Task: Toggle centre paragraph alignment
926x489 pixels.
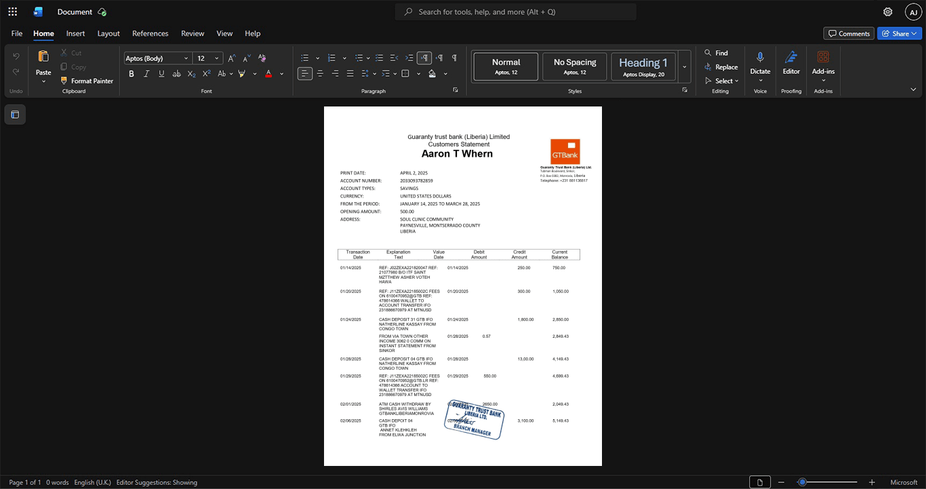Action: [x=320, y=73]
